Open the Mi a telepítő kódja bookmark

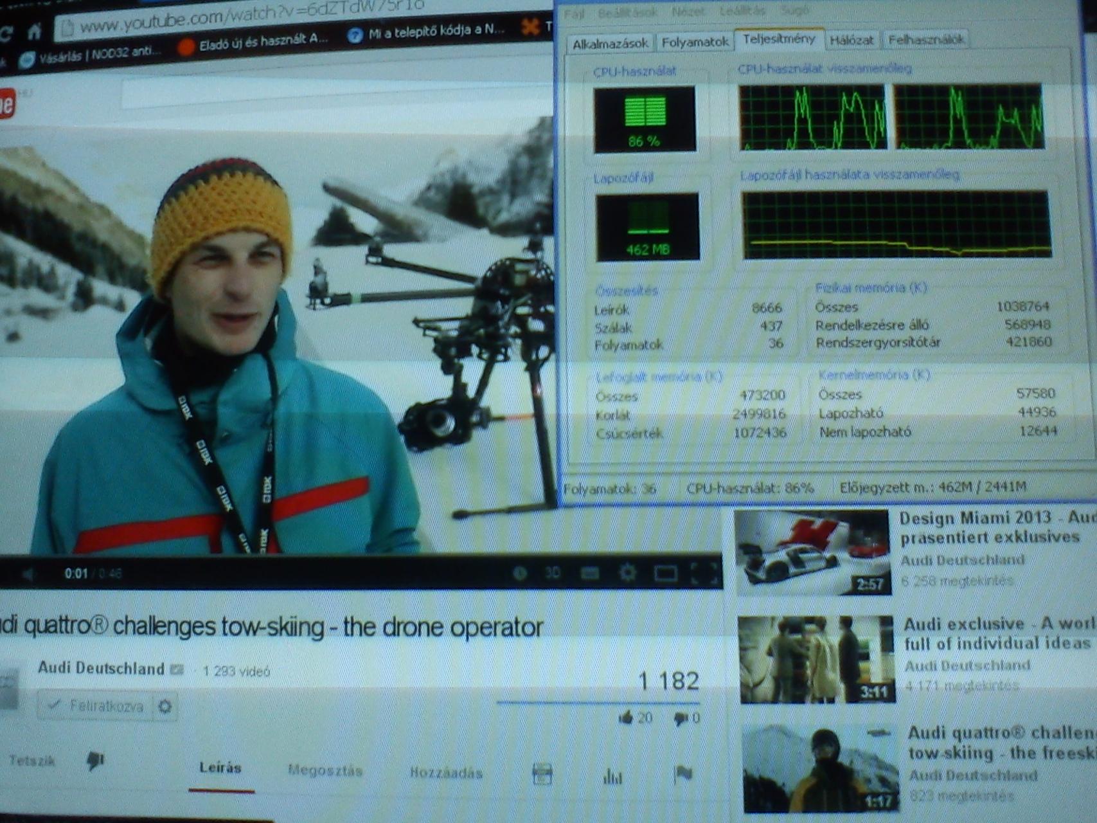pyautogui.click(x=427, y=32)
